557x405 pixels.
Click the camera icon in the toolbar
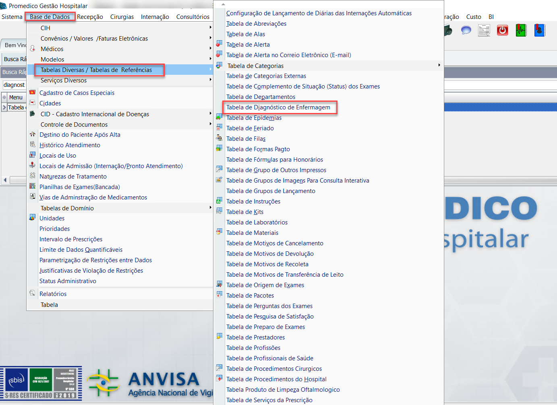tap(448, 30)
